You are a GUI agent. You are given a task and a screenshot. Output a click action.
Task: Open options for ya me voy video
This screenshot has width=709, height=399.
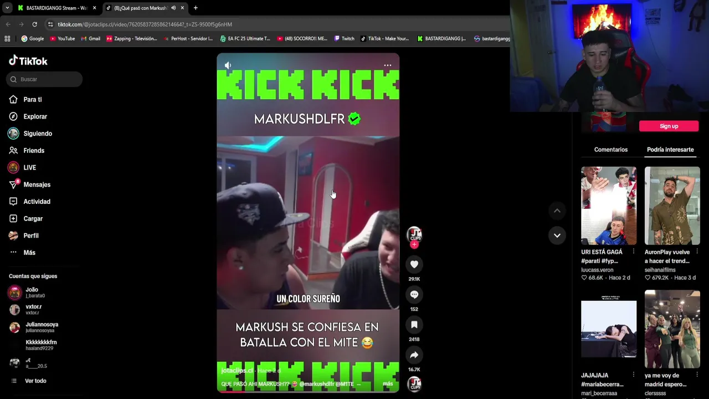point(697,376)
